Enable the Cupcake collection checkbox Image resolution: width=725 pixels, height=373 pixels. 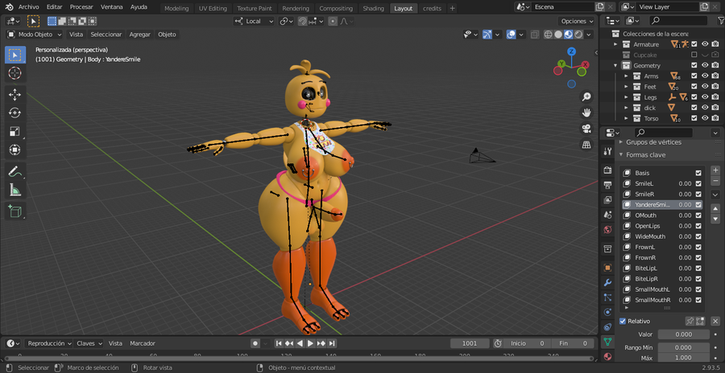(694, 55)
